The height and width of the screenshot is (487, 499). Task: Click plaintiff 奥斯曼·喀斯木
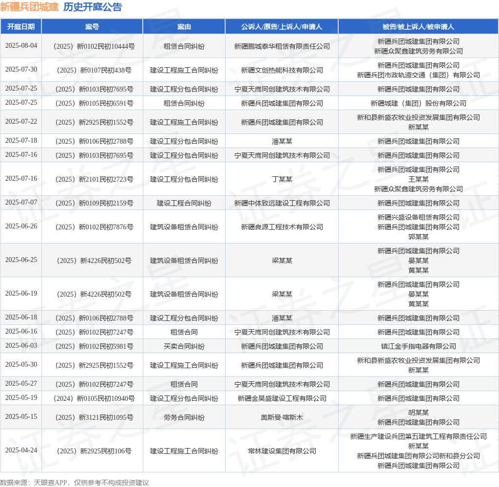coord(282,418)
